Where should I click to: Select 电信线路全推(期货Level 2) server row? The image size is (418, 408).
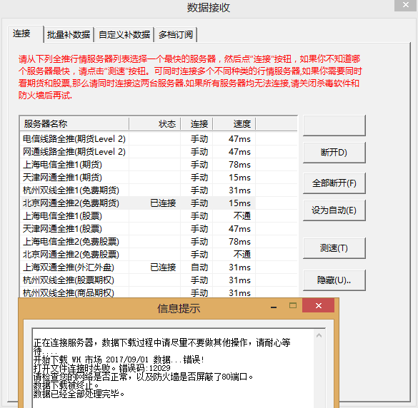[x=159, y=139]
